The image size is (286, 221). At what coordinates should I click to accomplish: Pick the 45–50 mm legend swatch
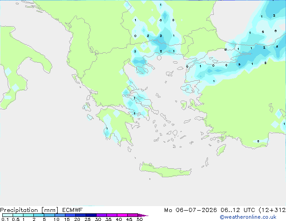click(x=133, y=215)
